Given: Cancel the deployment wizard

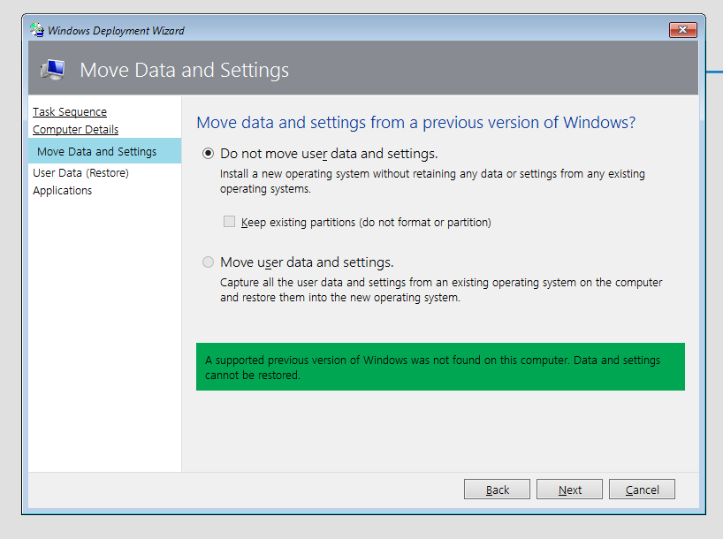Looking at the screenshot, I should (642, 489).
